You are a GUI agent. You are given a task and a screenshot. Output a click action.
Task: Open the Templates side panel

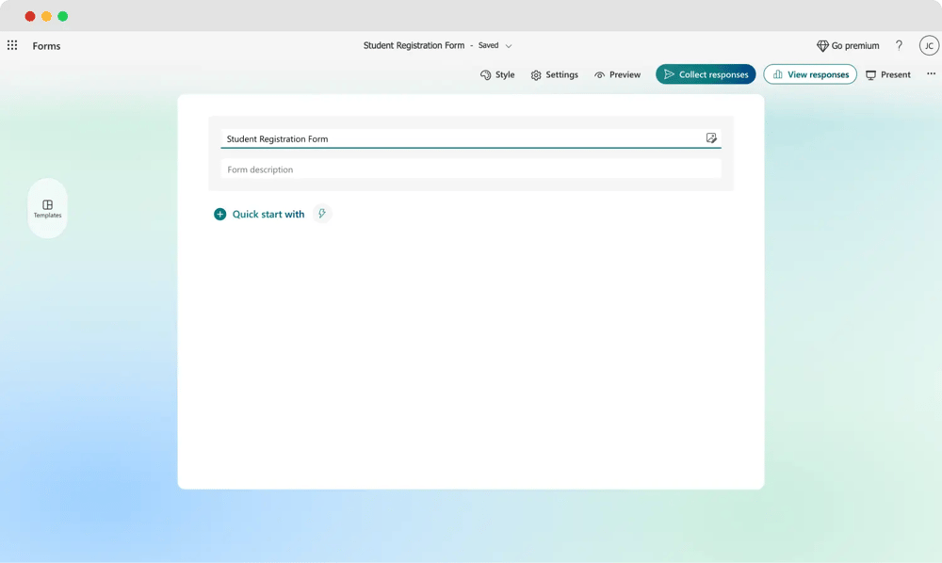(x=47, y=208)
